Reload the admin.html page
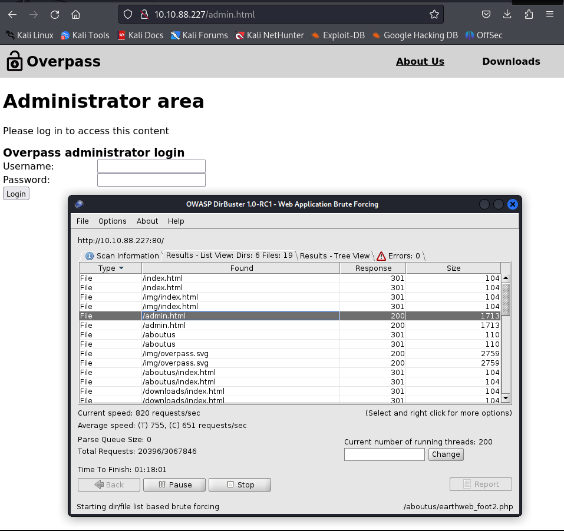Image resolution: width=564 pixels, height=531 pixels. (x=55, y=14)
